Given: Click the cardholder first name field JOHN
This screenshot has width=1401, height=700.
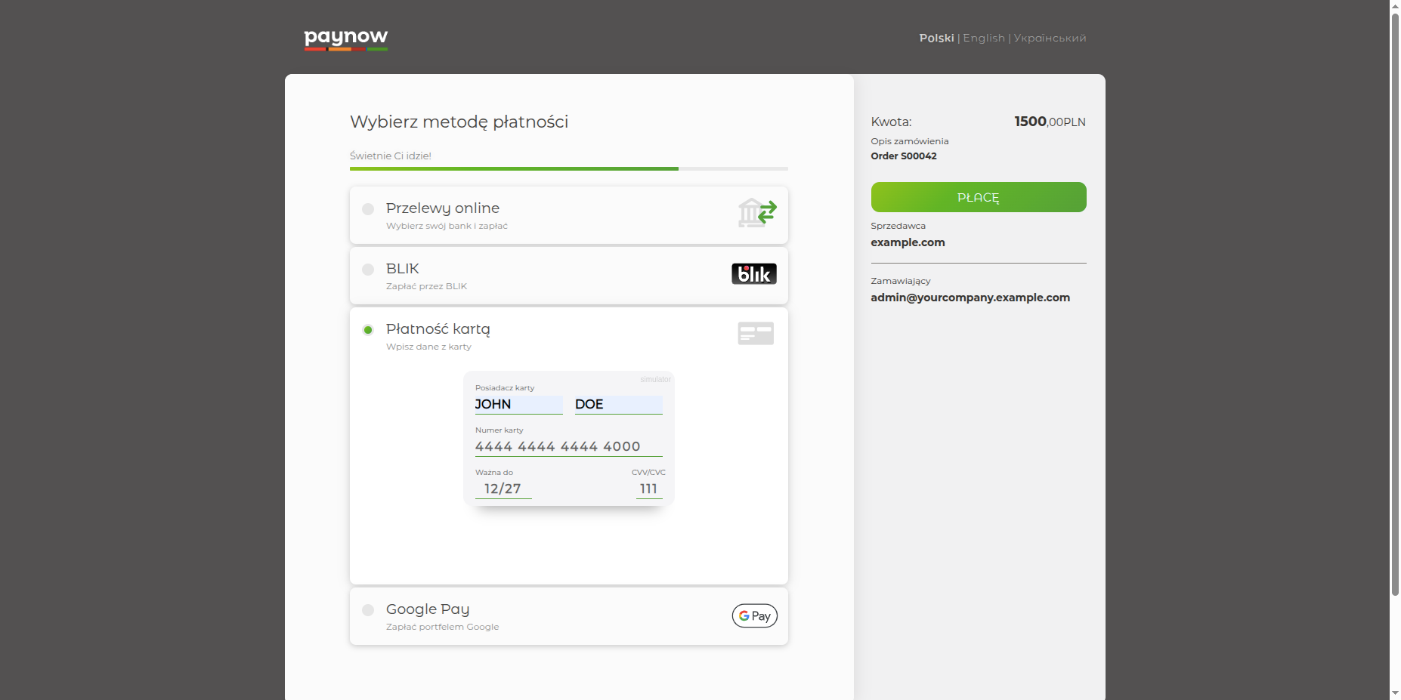Looking at the screenshot, I should tap(518, 405).
